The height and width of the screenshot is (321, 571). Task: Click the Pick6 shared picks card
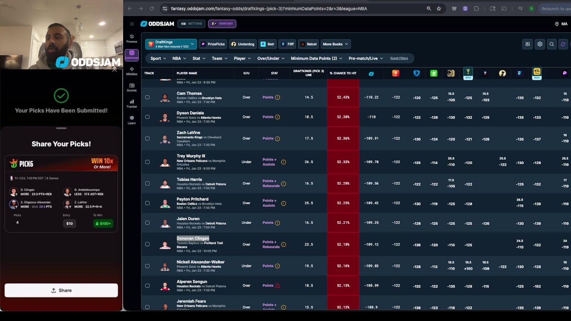(61, 194)
